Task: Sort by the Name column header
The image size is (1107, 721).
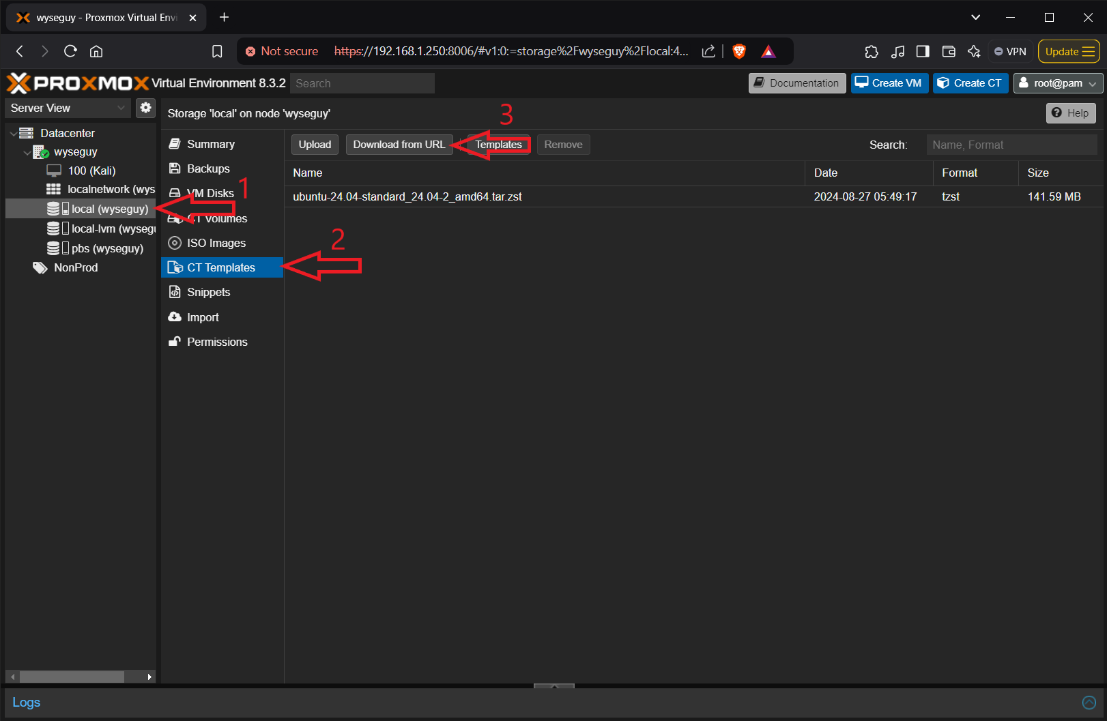Action: [545, 173]
